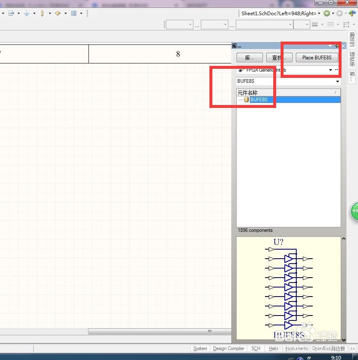Click the taskbar clock showing 9:10
The height and width of the screenshot is (360, 358).
[336, 358]
